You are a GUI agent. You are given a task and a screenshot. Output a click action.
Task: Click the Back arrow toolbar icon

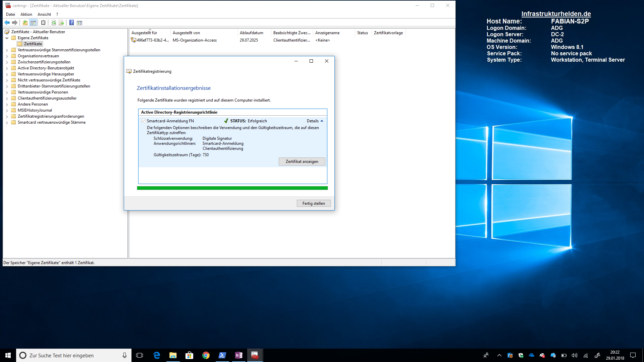click(7, 23)
